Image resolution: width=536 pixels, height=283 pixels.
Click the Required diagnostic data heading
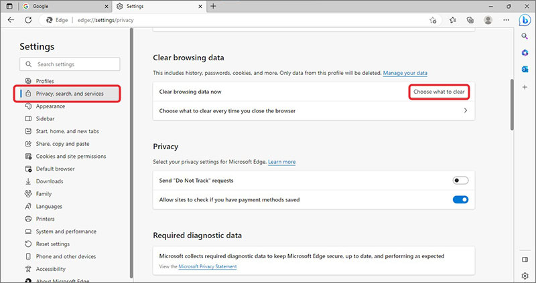(x=197, y=235)
